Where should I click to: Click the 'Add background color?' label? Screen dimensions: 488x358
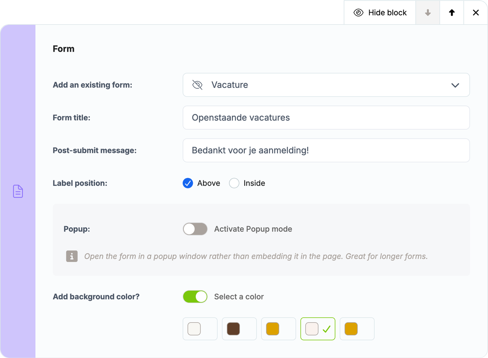tap(96, 297)
